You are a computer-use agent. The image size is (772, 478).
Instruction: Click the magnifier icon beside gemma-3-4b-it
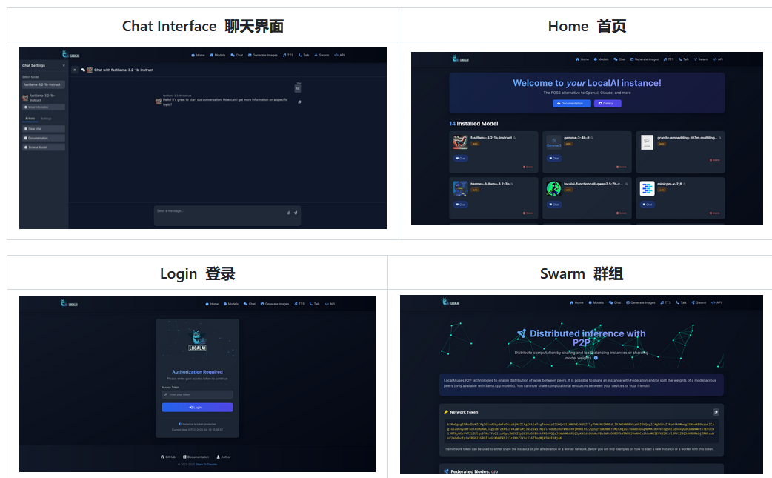point(592,137)
